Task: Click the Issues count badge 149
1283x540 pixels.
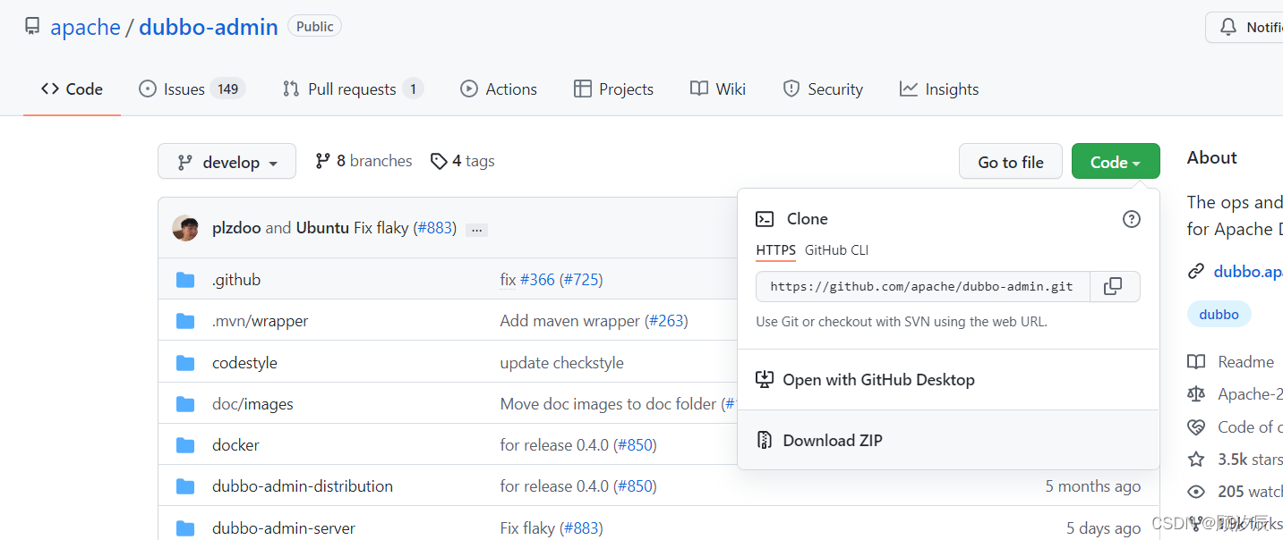Action: tap(227, 89)
